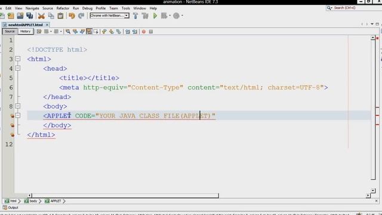This screenshot has height=215, width=382.
Task: Collapse the <body> code fold
Action: point(18,106)
